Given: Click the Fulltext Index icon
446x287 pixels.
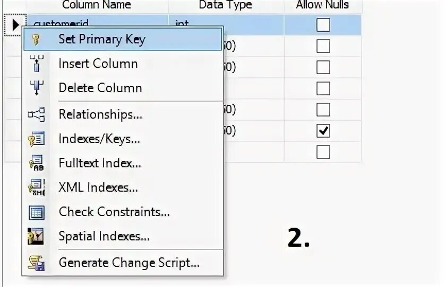Looking at the screenshot, I should click(37, 163).
